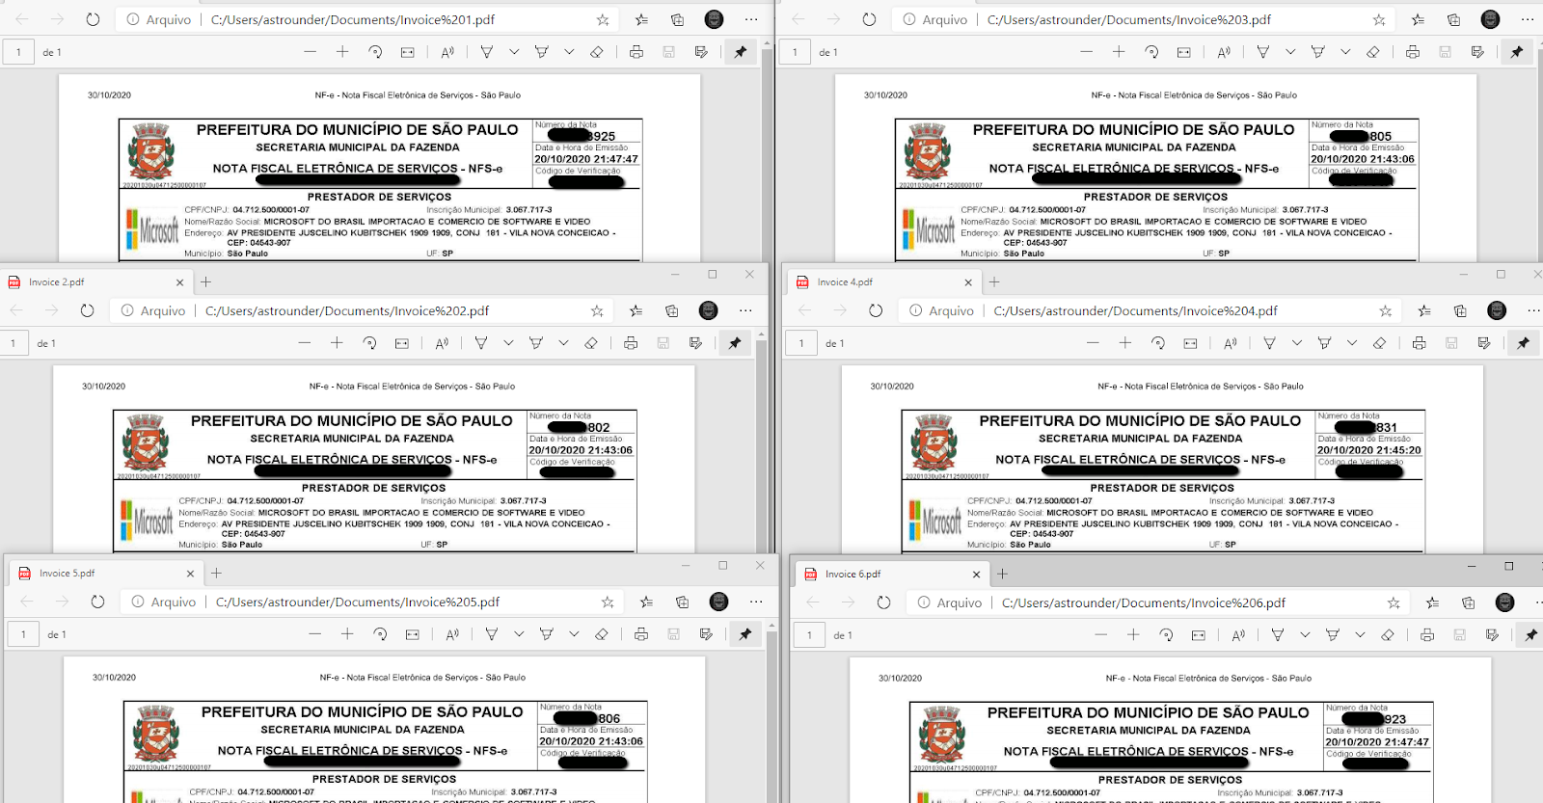Click the address bar showing Invoice%201.pdf

point(369,19)
